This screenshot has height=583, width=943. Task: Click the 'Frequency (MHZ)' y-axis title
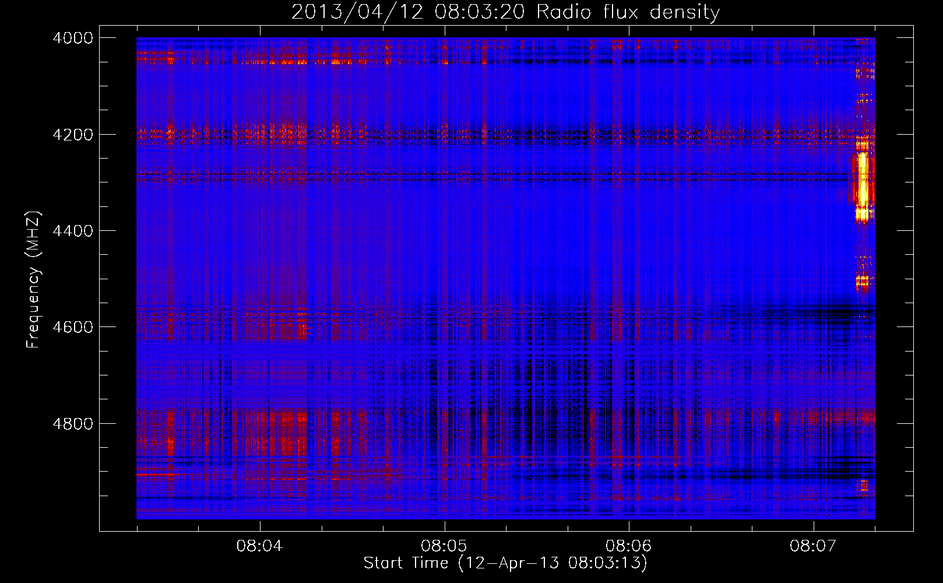click(x=33, y=280)
